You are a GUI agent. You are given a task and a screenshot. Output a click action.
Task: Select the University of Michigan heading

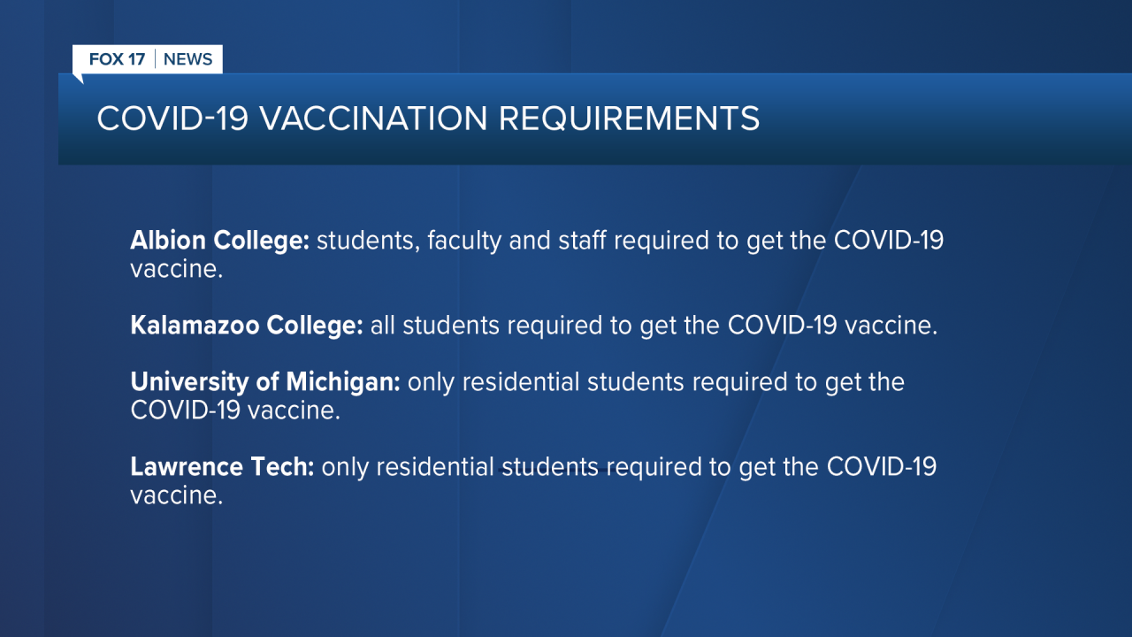[266, 382]
